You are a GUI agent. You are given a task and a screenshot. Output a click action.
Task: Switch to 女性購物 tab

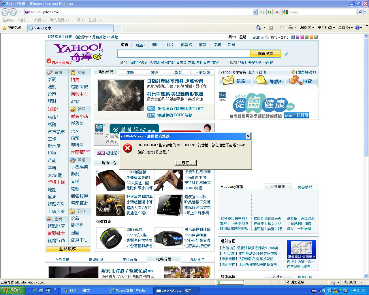(x=278, y=187)
